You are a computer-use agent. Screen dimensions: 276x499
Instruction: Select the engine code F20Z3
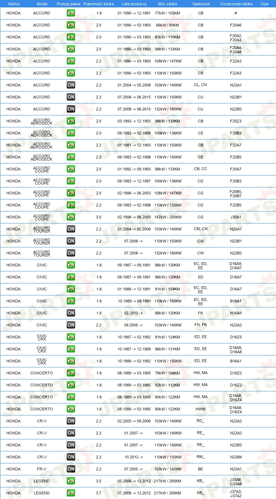[236, 121]
